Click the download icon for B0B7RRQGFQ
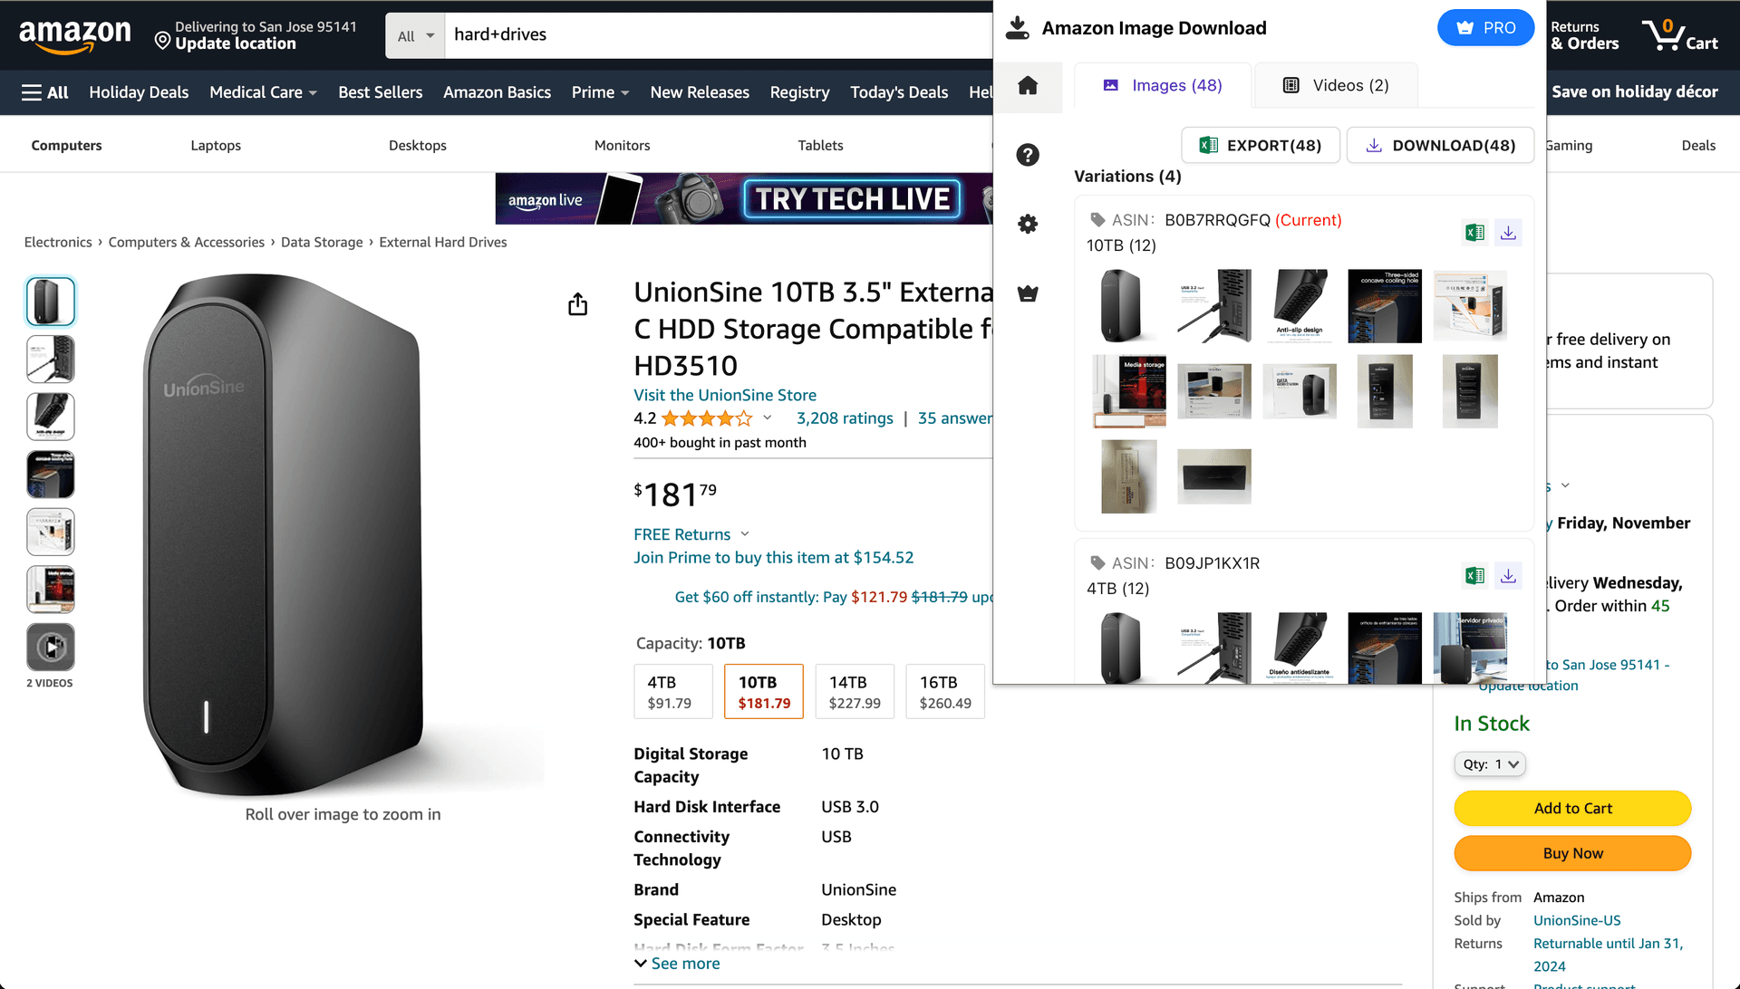The height and width of the screenshot is (989, 1740). [1507, 233]
